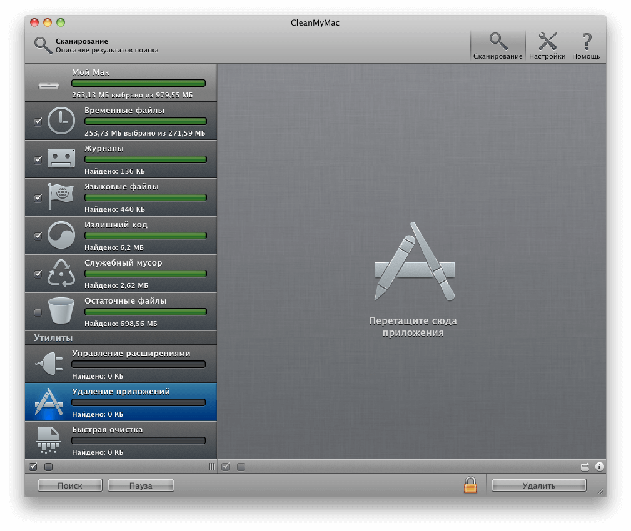Image resolution: width=631 pixels, height=531 pixels.
Task: Select the Временные файлы category
Action: click(x=121, y=121)
